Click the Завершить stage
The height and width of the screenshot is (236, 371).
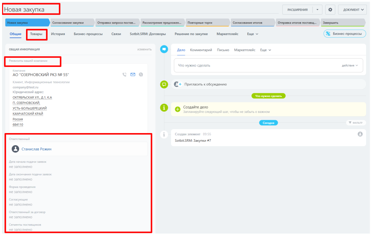[343, 23]
